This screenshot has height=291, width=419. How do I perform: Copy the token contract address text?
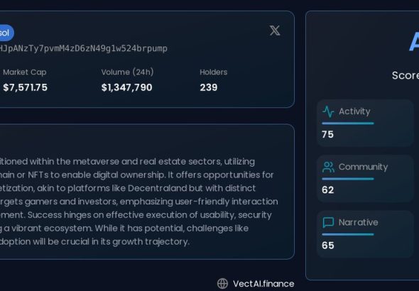point(83,48)
